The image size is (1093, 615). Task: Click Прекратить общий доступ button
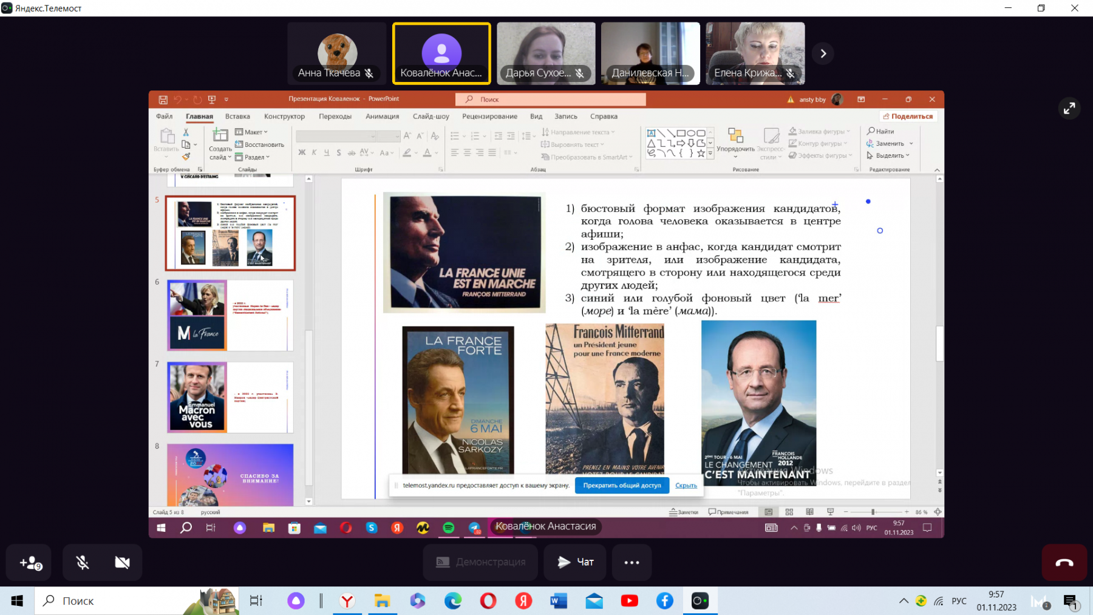622,486
